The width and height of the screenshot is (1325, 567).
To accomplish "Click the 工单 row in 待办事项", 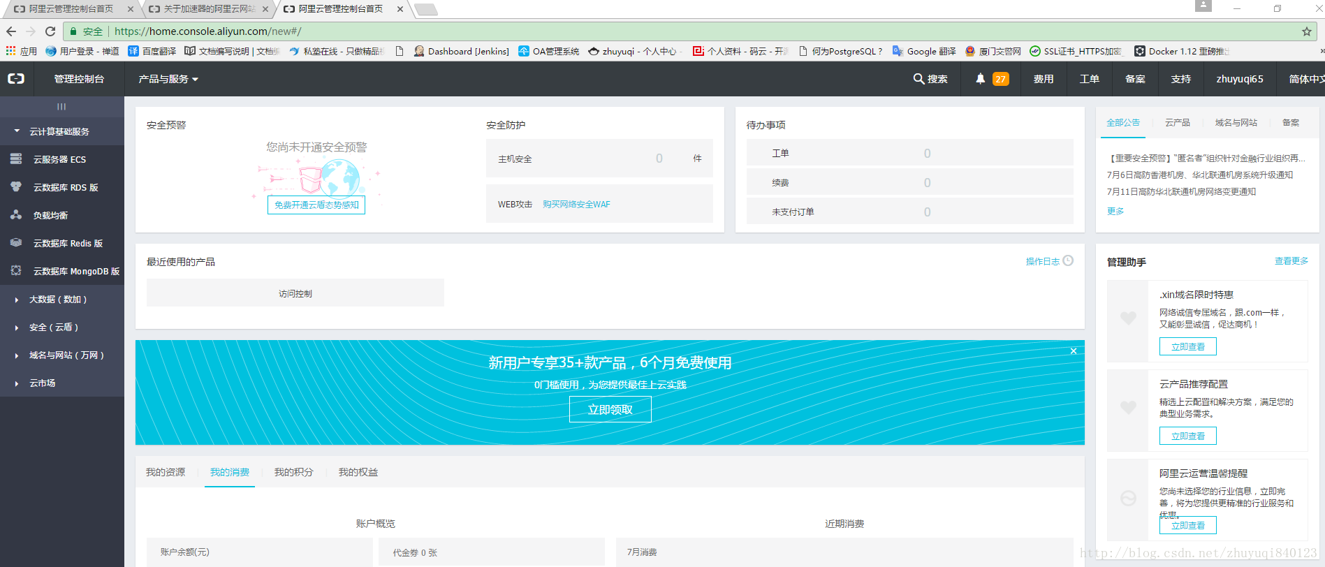I will [x=910, y=153].
